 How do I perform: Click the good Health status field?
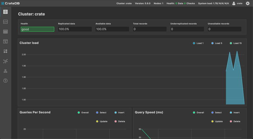click(38, 29)
